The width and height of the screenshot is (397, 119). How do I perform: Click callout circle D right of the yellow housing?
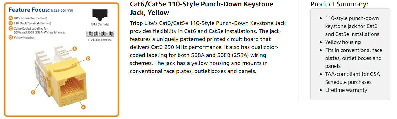pos(88,59)
